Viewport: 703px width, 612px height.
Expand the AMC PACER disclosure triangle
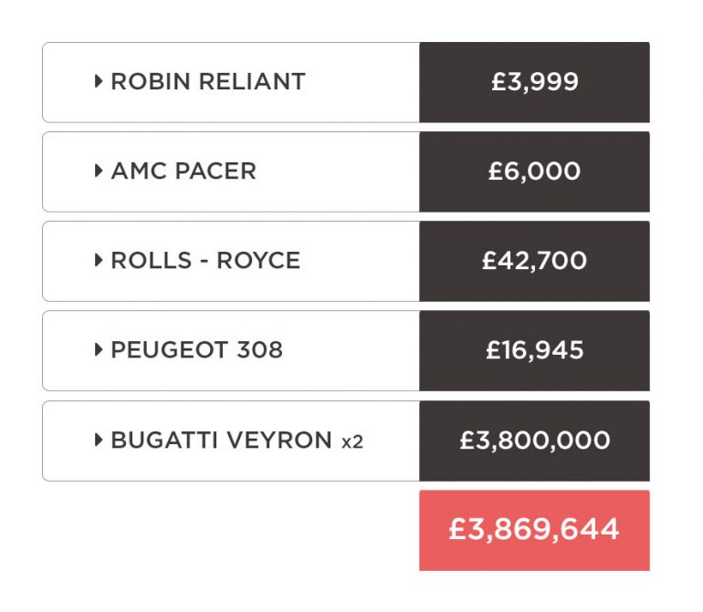point(99,171)
